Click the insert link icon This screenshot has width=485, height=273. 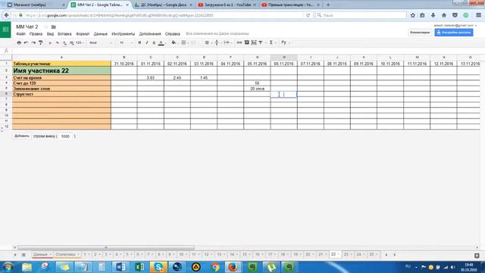(239, 42)
